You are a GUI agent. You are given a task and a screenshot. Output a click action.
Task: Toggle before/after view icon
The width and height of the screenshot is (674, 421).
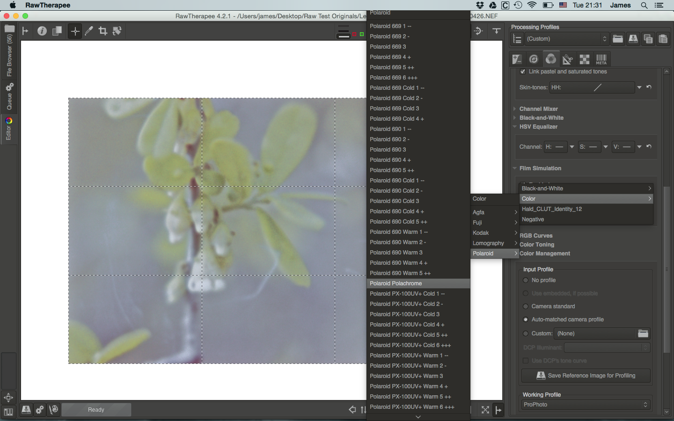[57, 31]
